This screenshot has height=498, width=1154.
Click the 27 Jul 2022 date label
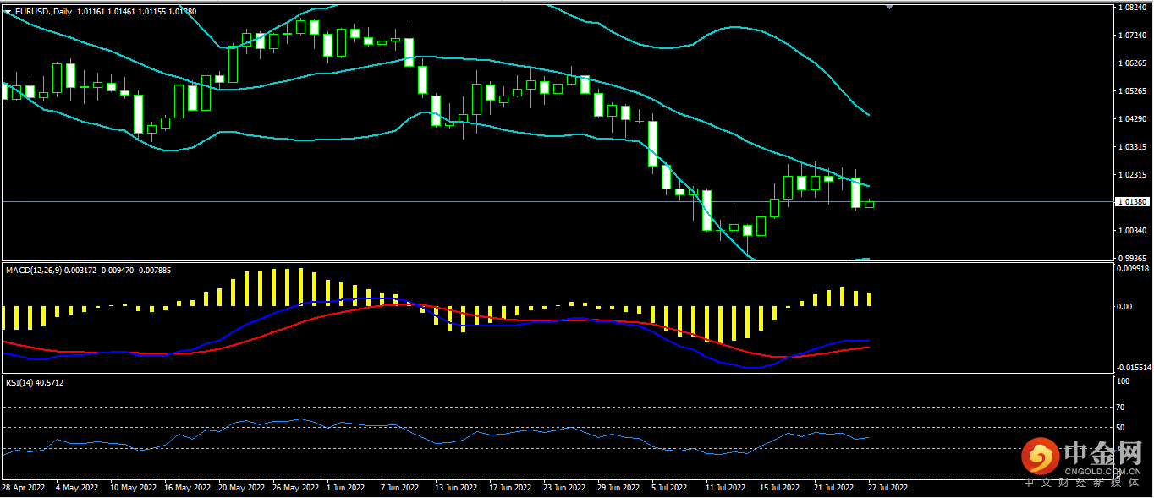887,488
